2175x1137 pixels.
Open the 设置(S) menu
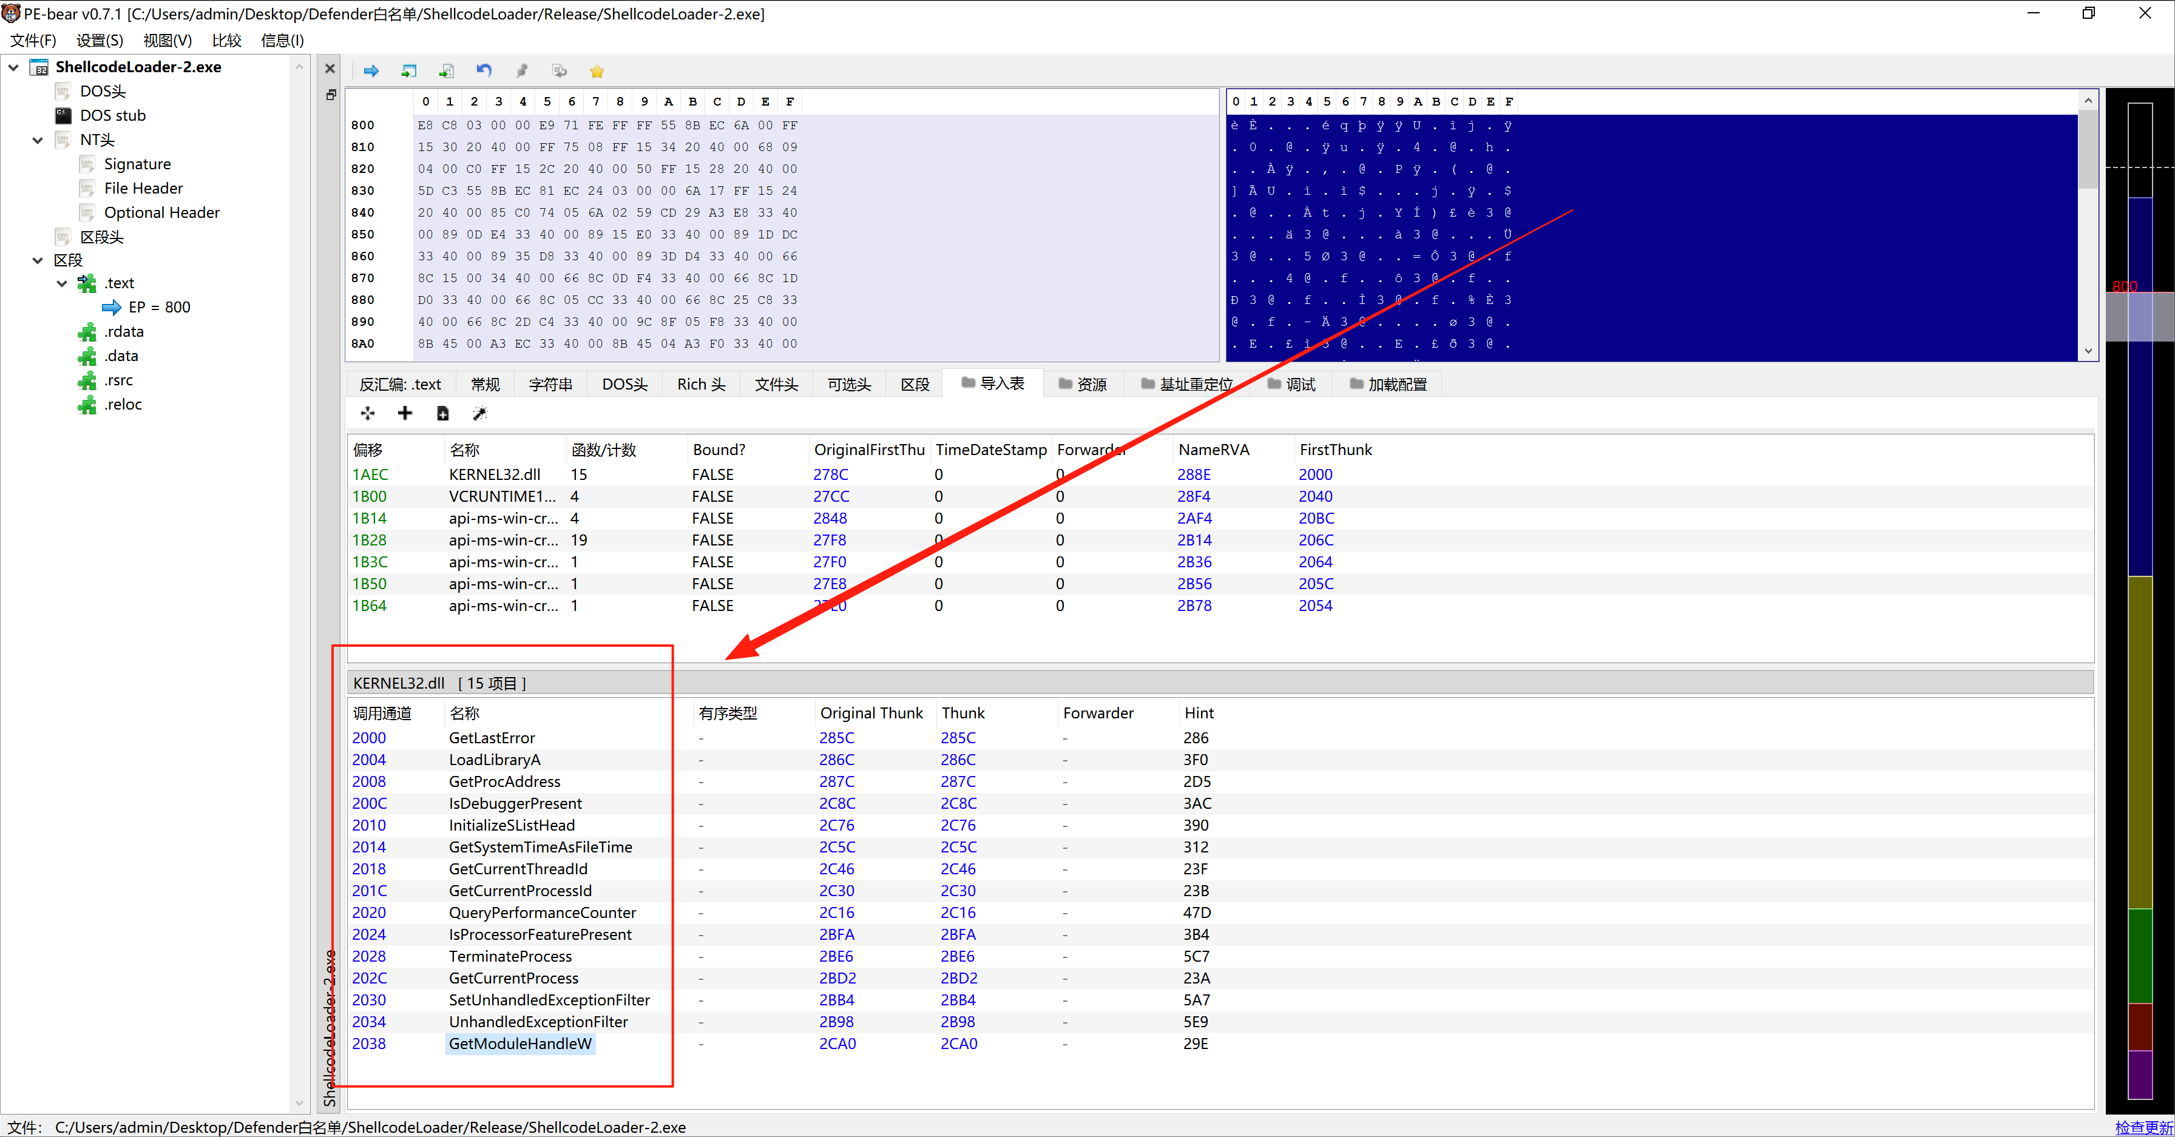(99, 41)
